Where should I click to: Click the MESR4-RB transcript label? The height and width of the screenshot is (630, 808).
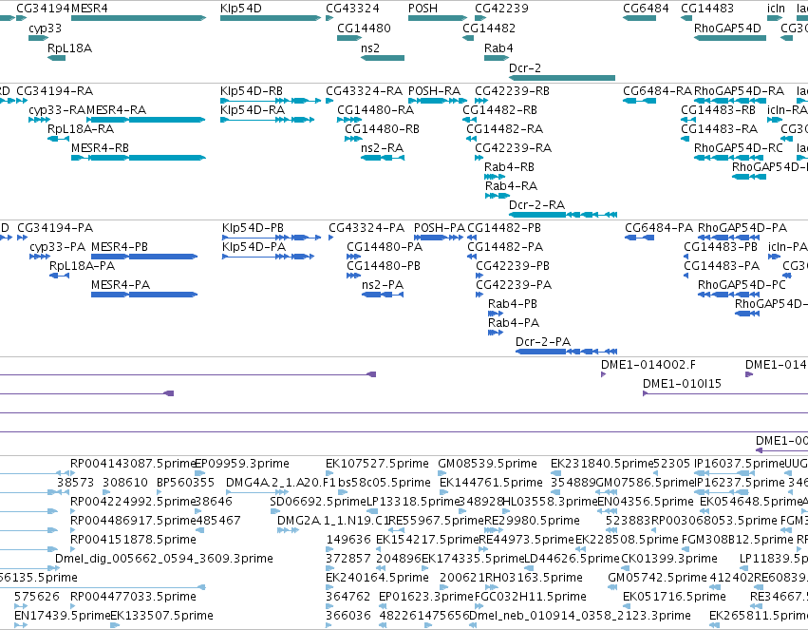100,148
